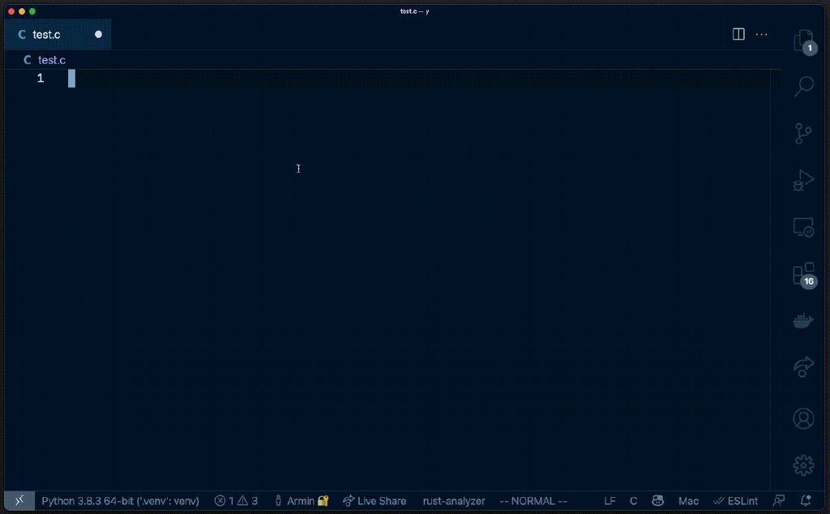Open the rust-analyzer status item
The width and height of the screenshot is (830, 514).
click(x=454, y=501)
